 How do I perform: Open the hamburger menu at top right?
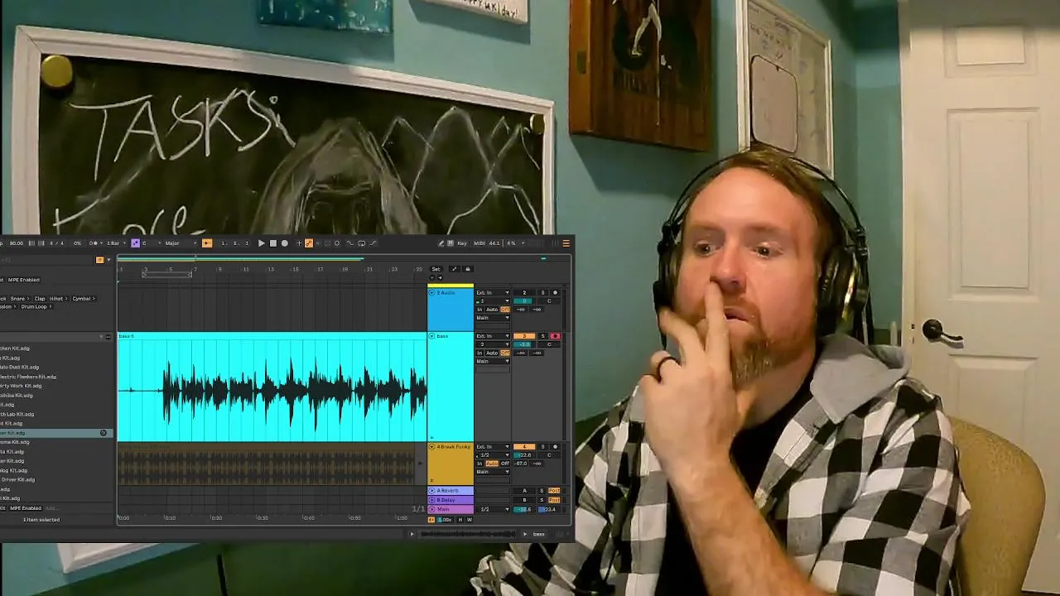(x=566, y=243)
